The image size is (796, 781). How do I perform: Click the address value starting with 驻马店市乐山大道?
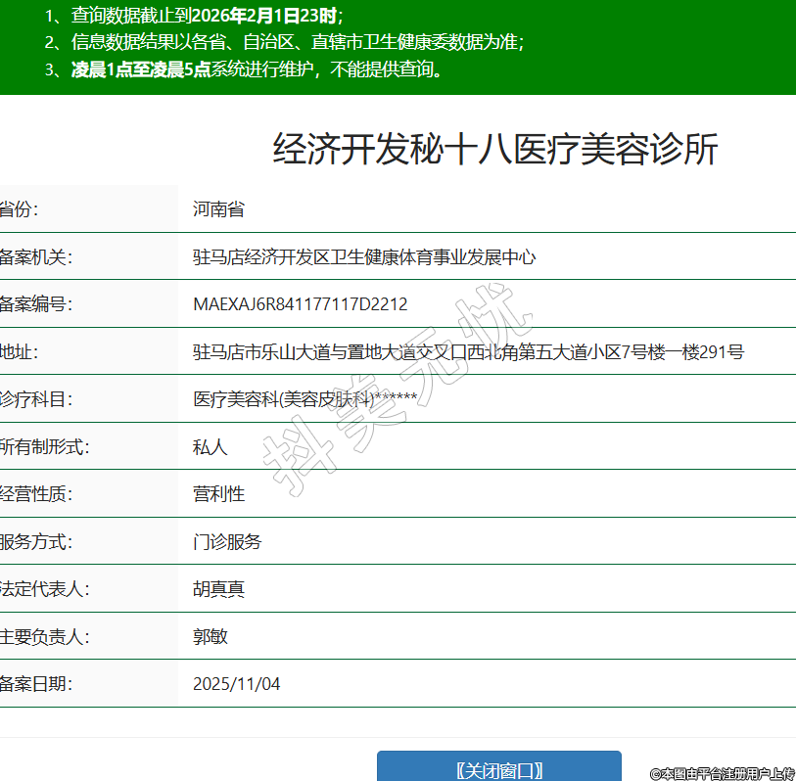[x=468, y=351]
